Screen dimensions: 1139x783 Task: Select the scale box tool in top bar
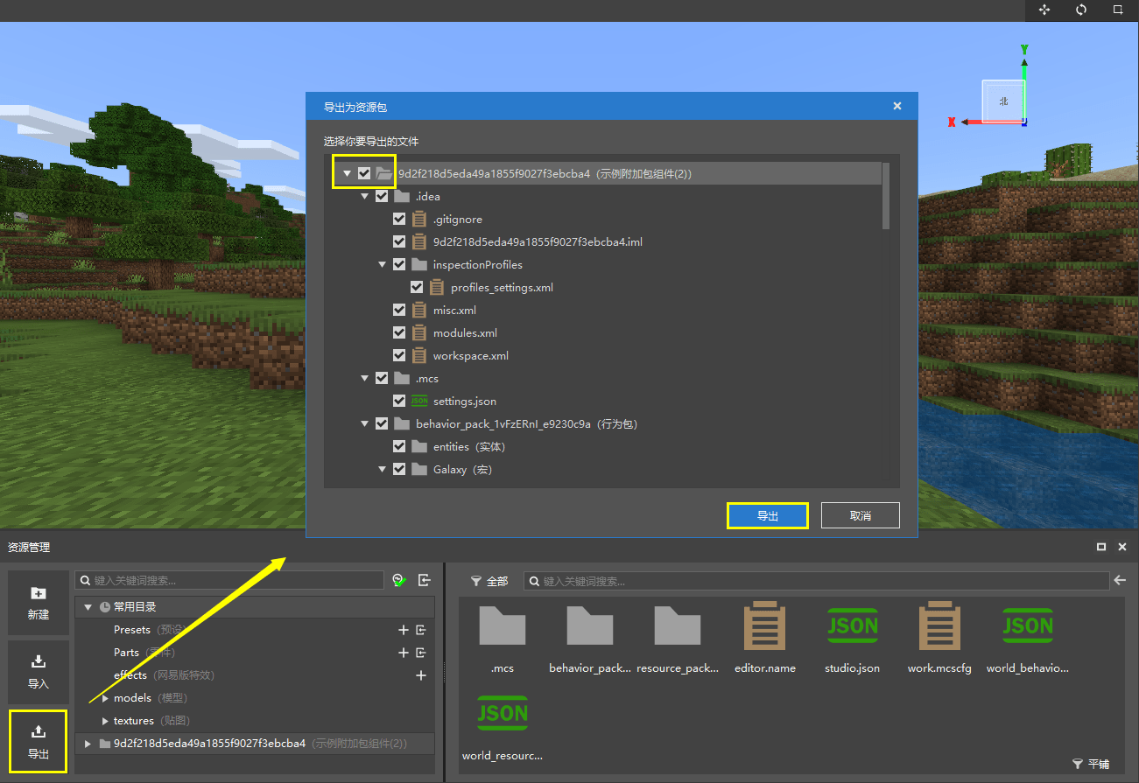pos(1118,10)
